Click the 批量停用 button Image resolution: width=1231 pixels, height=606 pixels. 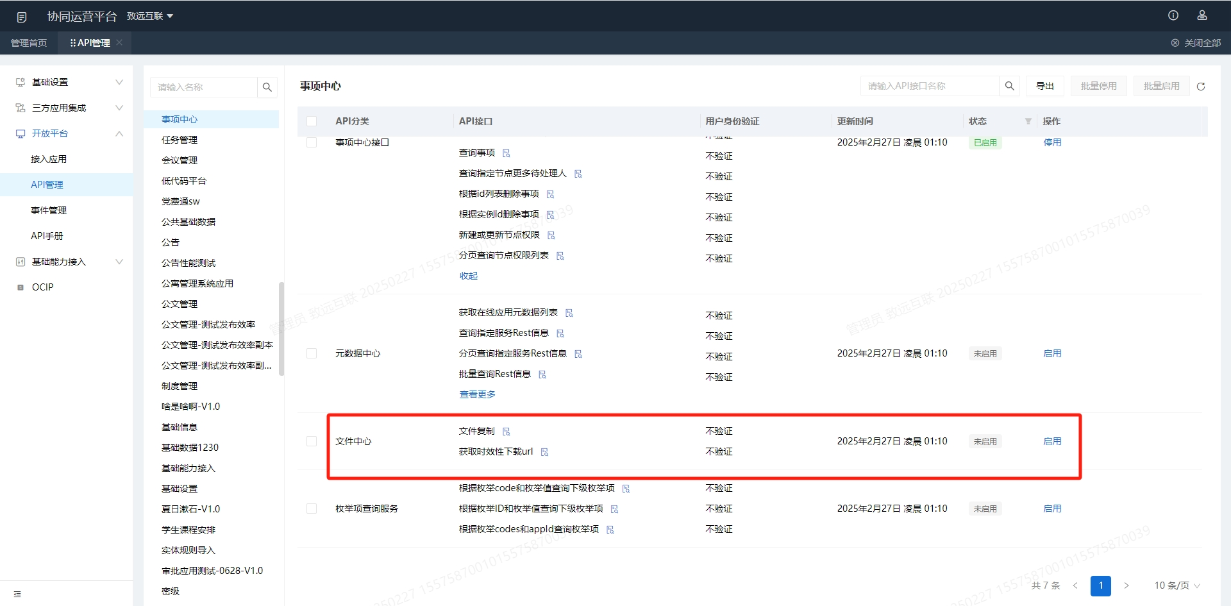[1099, 86]
